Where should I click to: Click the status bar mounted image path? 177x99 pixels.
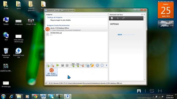(x=84, y=83)
